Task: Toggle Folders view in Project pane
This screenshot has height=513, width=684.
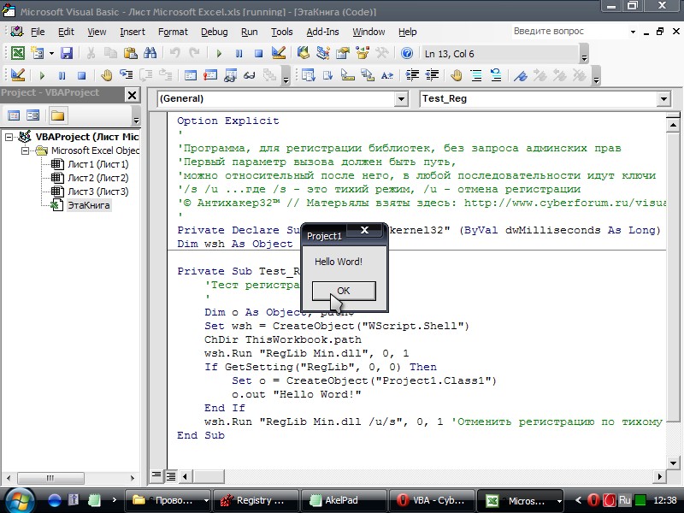Action: (x=57, y=115)
